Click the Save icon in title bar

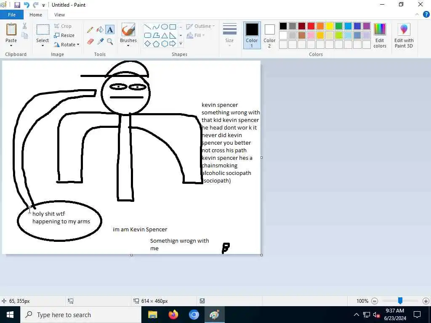click(17, 5)
